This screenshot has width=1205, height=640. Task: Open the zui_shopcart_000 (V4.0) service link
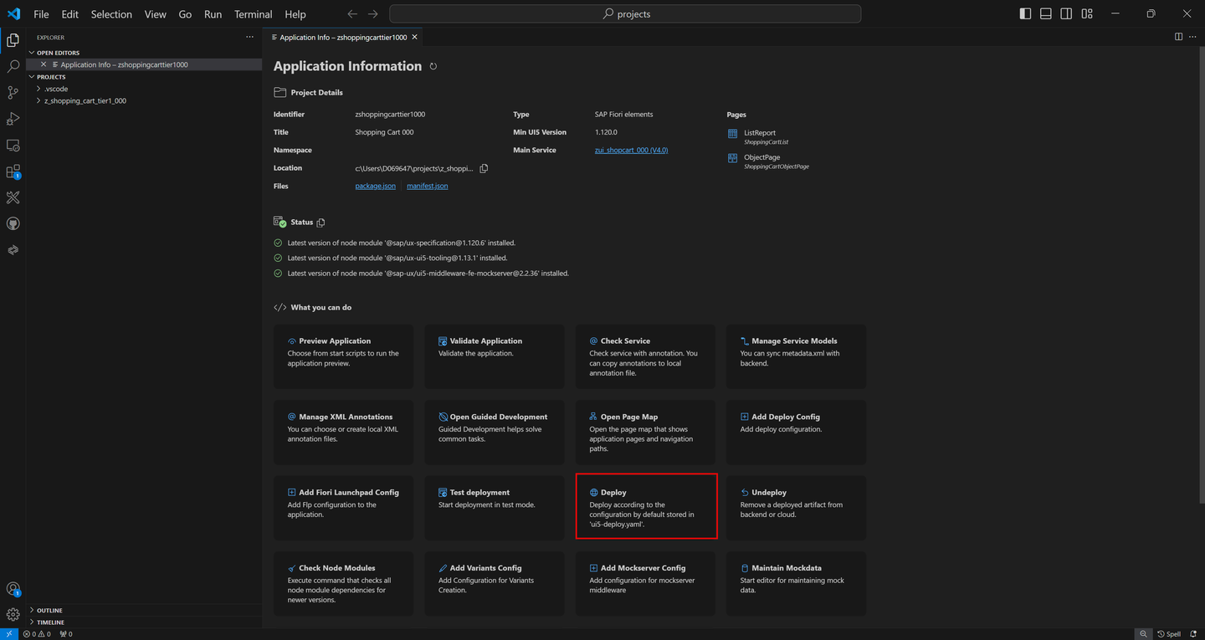631,151
